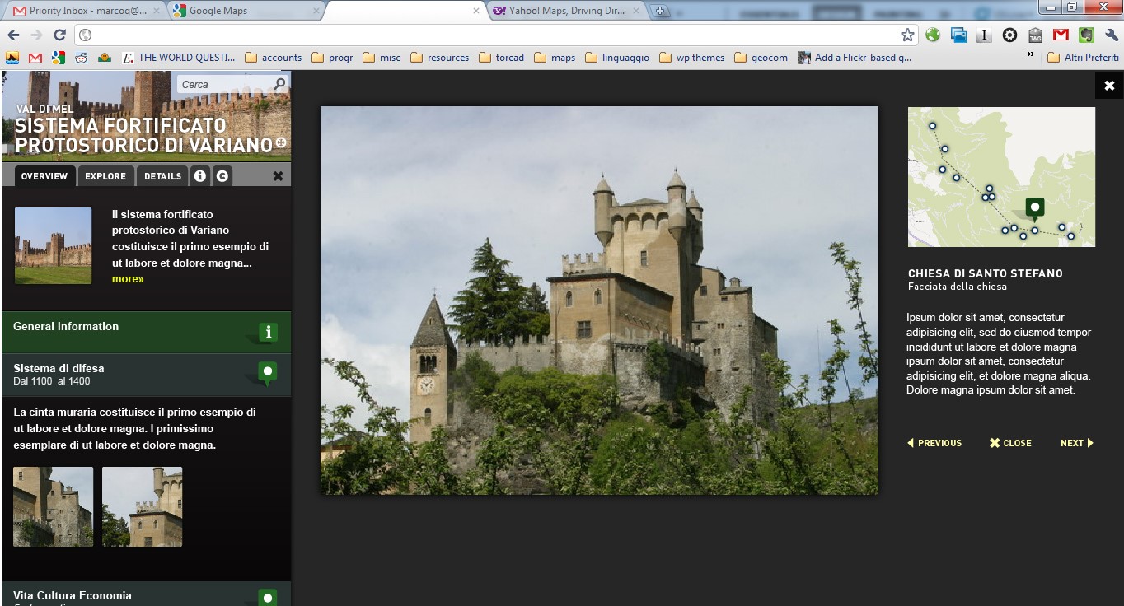Close the Google Maps tab
Screen dimensions: 1124x606
315,12
